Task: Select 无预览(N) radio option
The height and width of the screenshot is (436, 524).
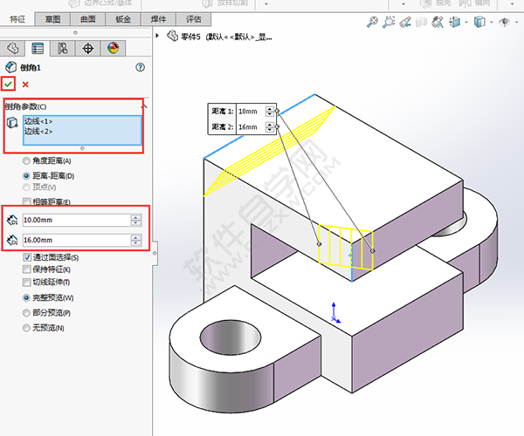Action: 26,328
